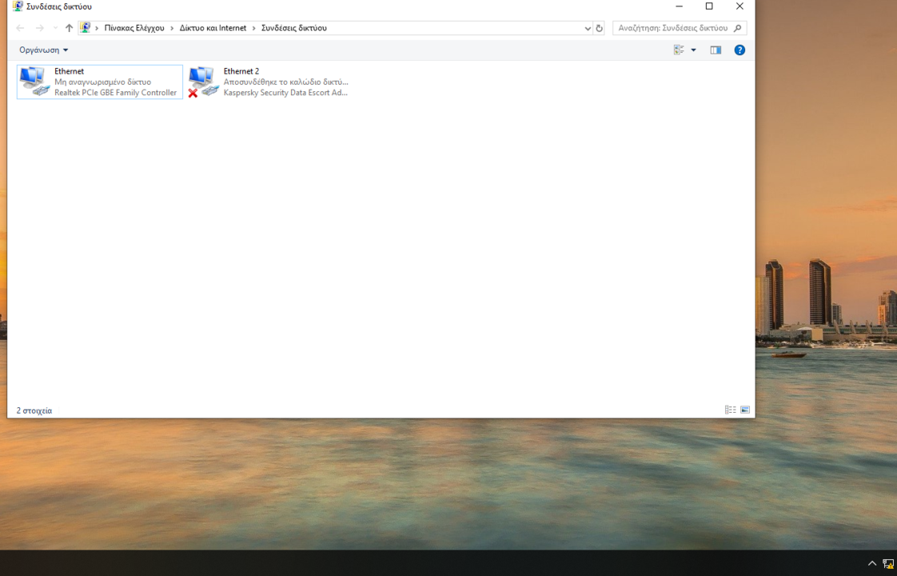Expand arrow before Πίνακας Ελέγχου breadcrumb

(98, 28)
